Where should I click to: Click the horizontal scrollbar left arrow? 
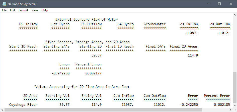click(x=3, y=110)
